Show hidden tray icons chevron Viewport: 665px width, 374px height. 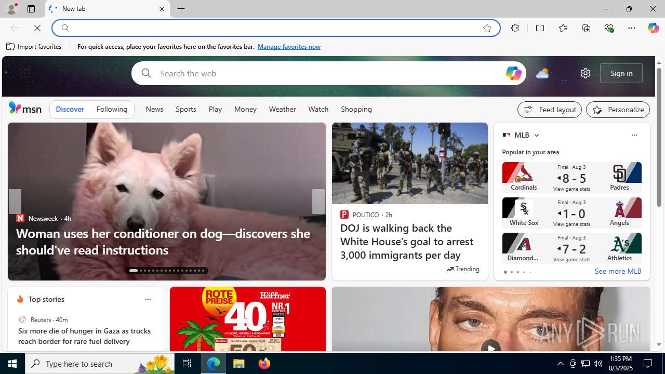(560, 364)
